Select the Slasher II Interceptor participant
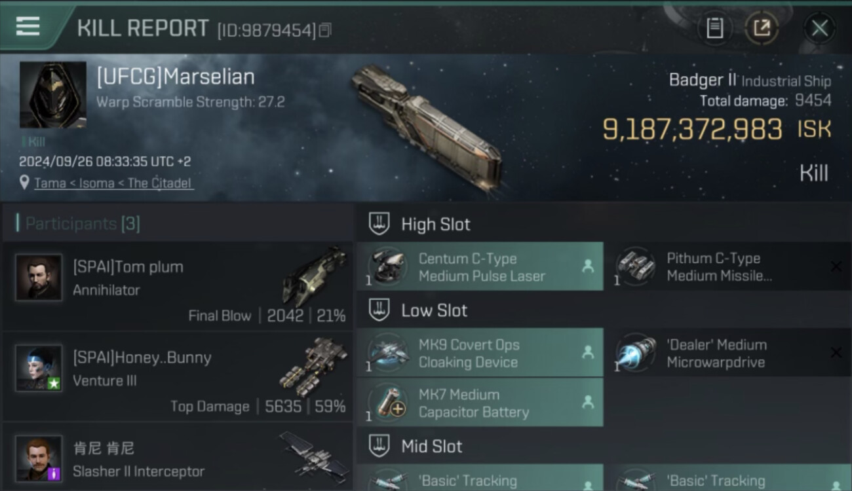Screen dimensions: 852x491 tap(178, 458)
